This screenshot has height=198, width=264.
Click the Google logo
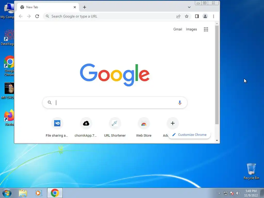(115, 75)
